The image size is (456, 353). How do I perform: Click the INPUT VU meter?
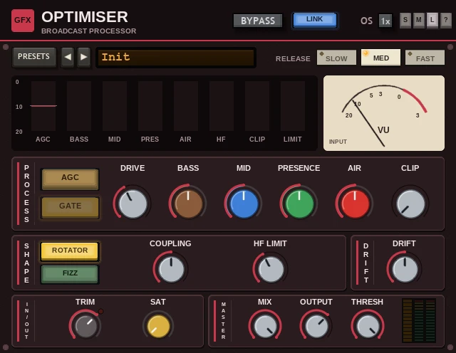coord(384,113)
